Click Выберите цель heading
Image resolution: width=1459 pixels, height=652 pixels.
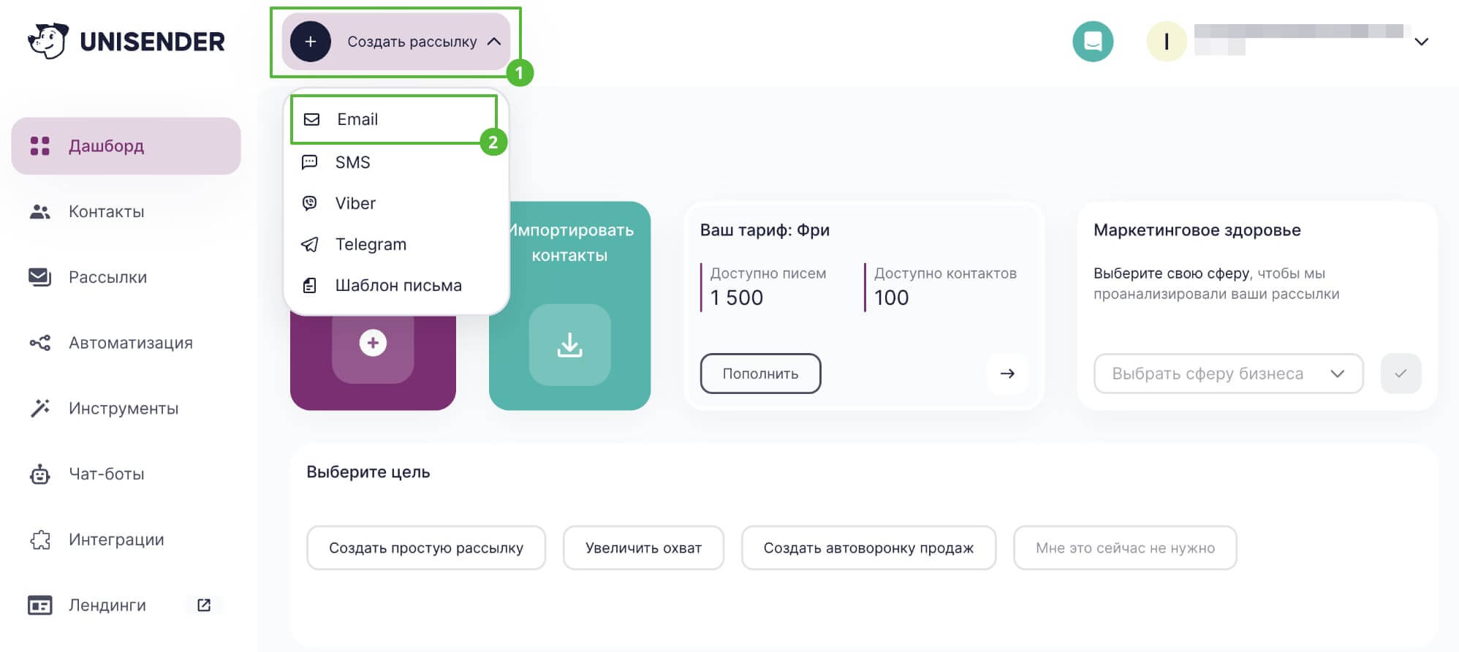368,472
